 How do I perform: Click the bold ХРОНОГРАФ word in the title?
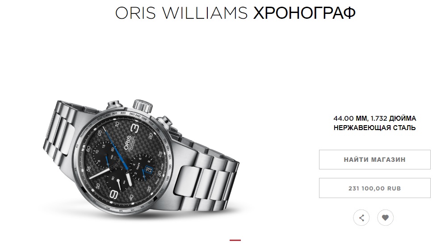tap(304, 13)
